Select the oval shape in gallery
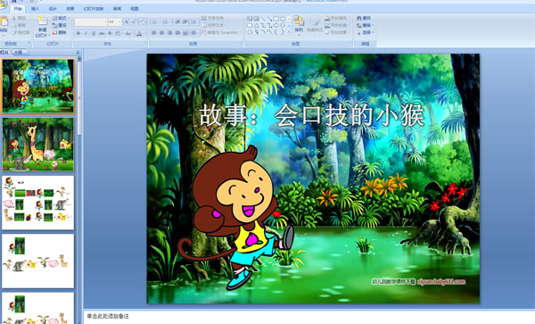Viewport: 535px width, 324px height. coord(283,19)
